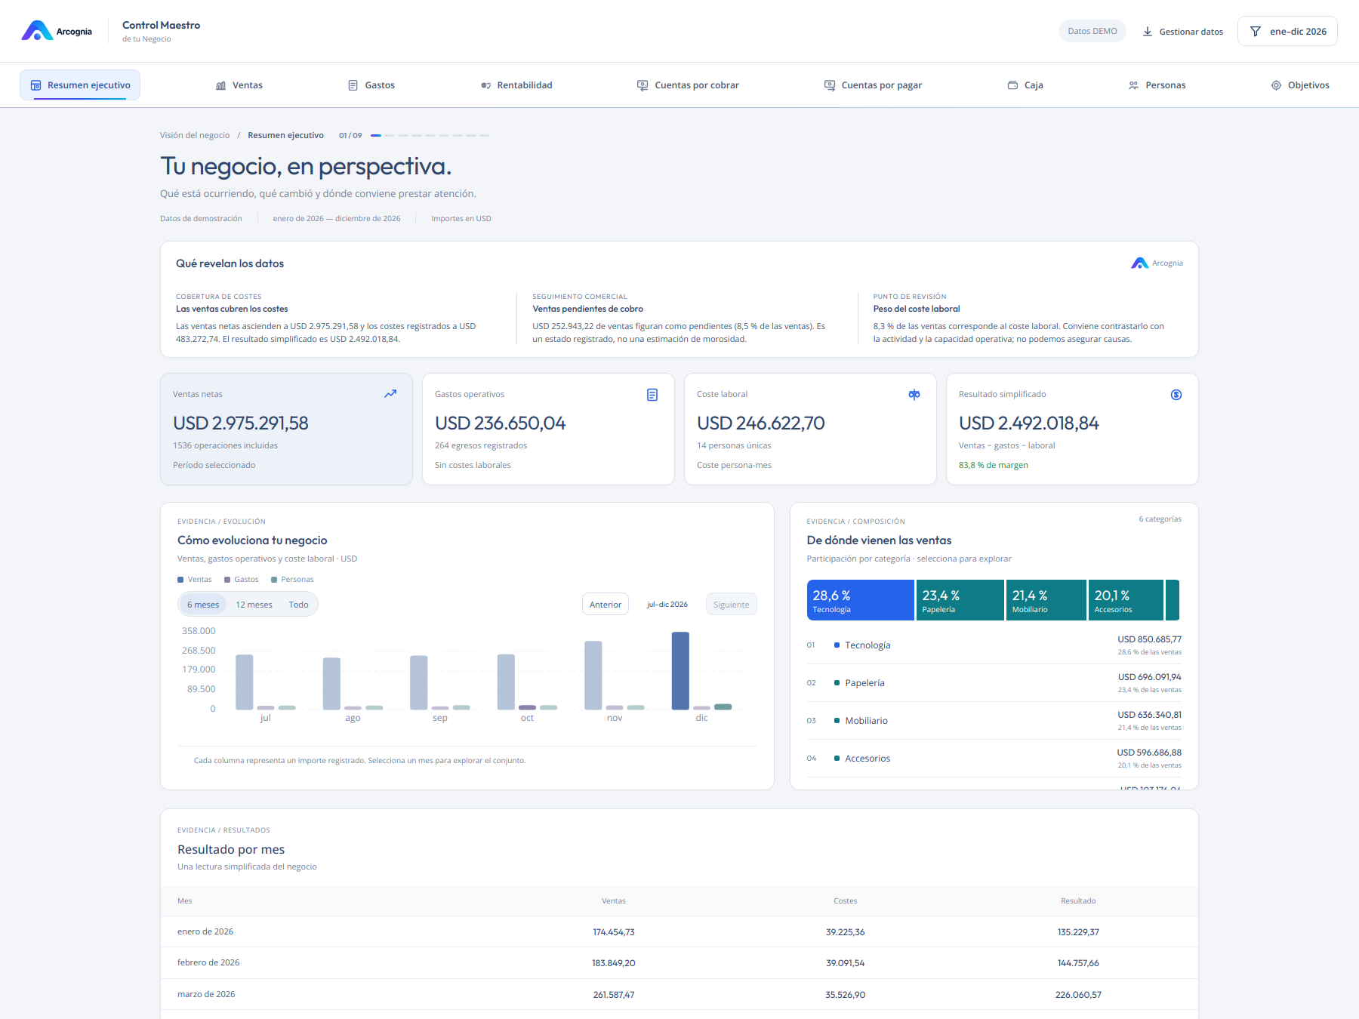Select the 6 meses range option
Image resolution: width=1359 pixels, height=1019 pixels.
[203, 605]
